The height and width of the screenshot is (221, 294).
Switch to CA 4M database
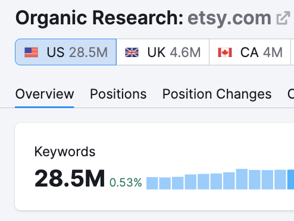click(250, 52)
